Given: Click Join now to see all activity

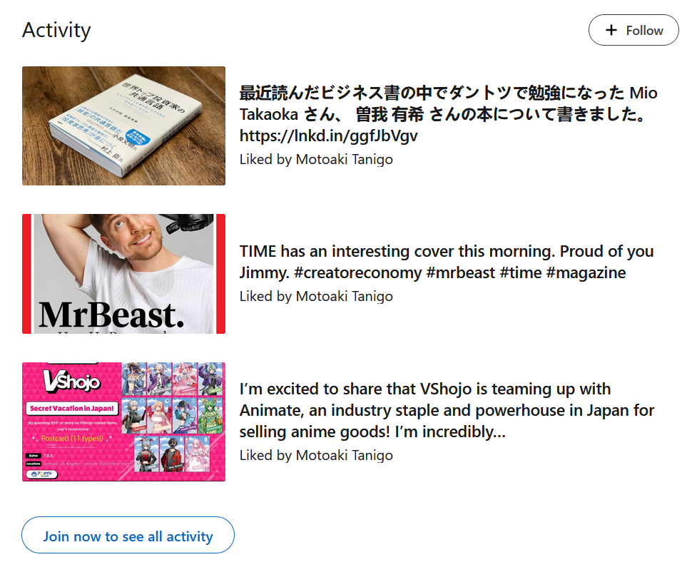Looking at the screenshot, I should click(128, 536).
